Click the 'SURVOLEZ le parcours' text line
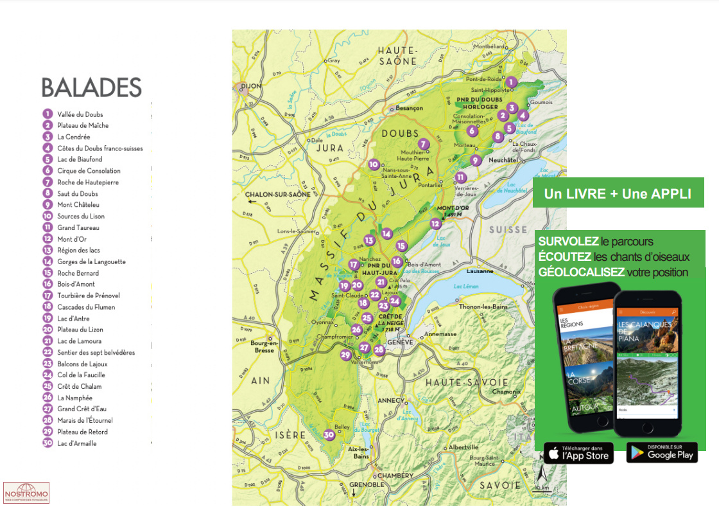 (x=596, y=242)
